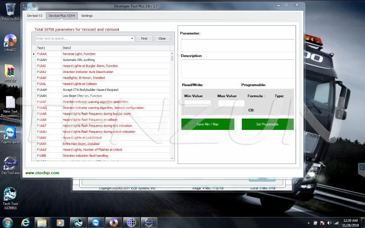Open the www.otochip.com link
Screen dimensions: 365x228
[42, 173]
